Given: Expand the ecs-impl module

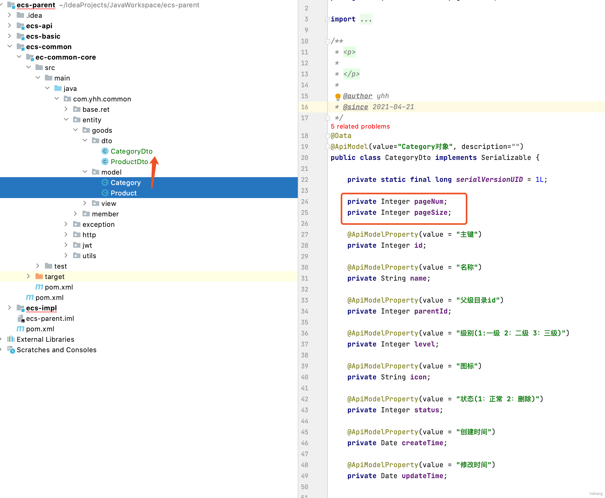Looking at the screenshot, I should pyautogui.click(x=9, y=308).
